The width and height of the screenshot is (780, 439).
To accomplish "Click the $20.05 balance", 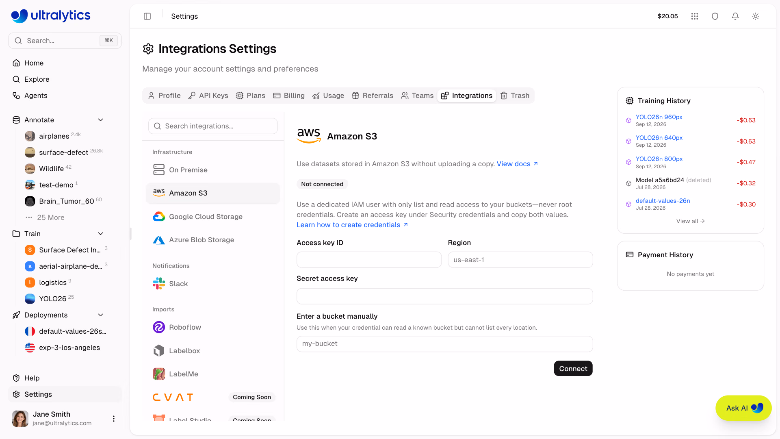I will click(667, 16).
